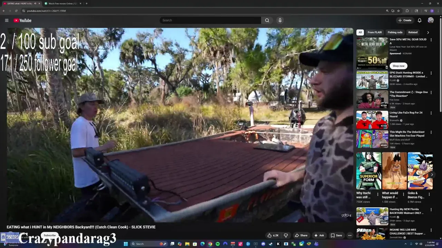This screenshot has height=248, width=442.
Task: Open a new Chrome tab
Action: (86, 3)
